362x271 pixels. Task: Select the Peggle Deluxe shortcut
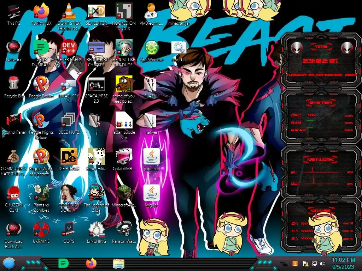click(x=41, y=83)
